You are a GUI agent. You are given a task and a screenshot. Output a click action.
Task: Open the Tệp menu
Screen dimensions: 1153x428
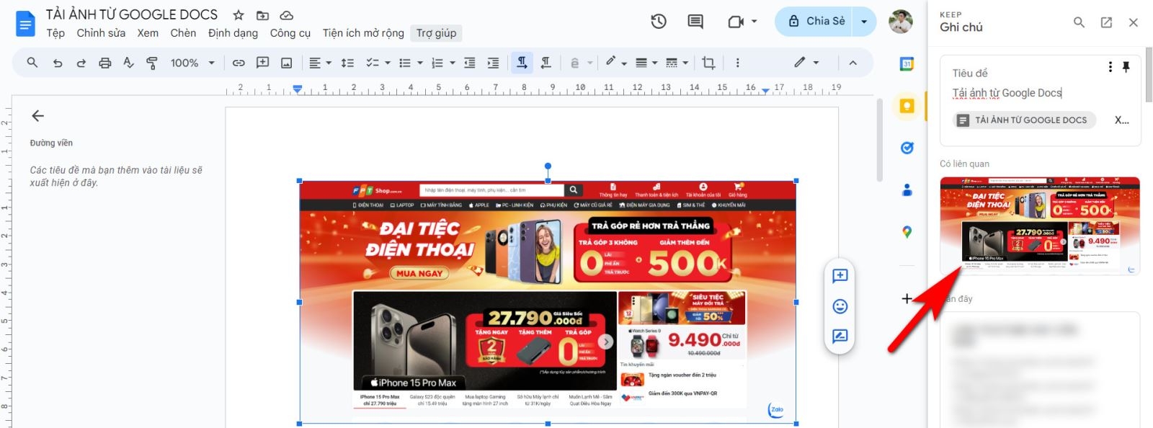point(55,33)
